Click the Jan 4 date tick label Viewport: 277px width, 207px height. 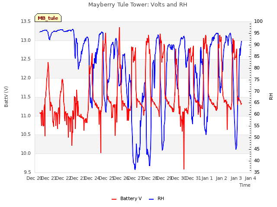[x=250, y=178]
